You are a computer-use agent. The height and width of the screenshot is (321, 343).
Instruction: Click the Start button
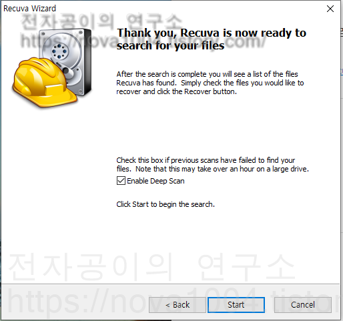[x=236, y=305]
